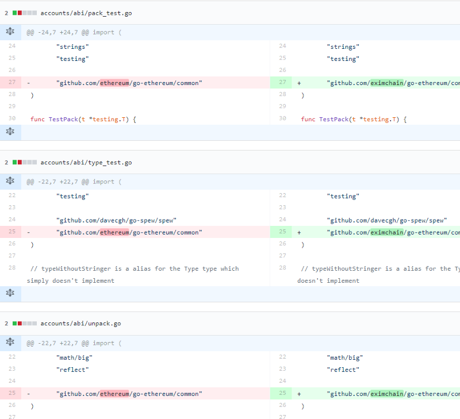Click the diffstat squares for pack_test.go
The image size is (460, 419).
click(x=24, y=13)
